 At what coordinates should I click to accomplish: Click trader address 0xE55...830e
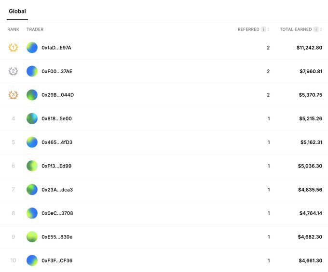(57, 237)
